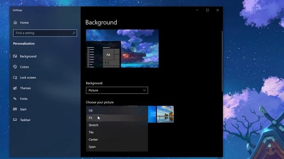The height and width of the screenshot is (159, 284).
Task: Click the Themes brush icon
Action: (15, 88)
